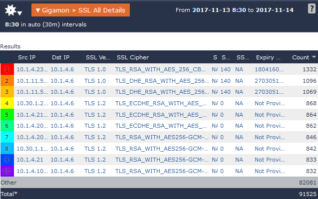Click the Dst IP column header
The height and width of the screenshot is (199, 318).
pyautogui.click(x=60, y=57)
